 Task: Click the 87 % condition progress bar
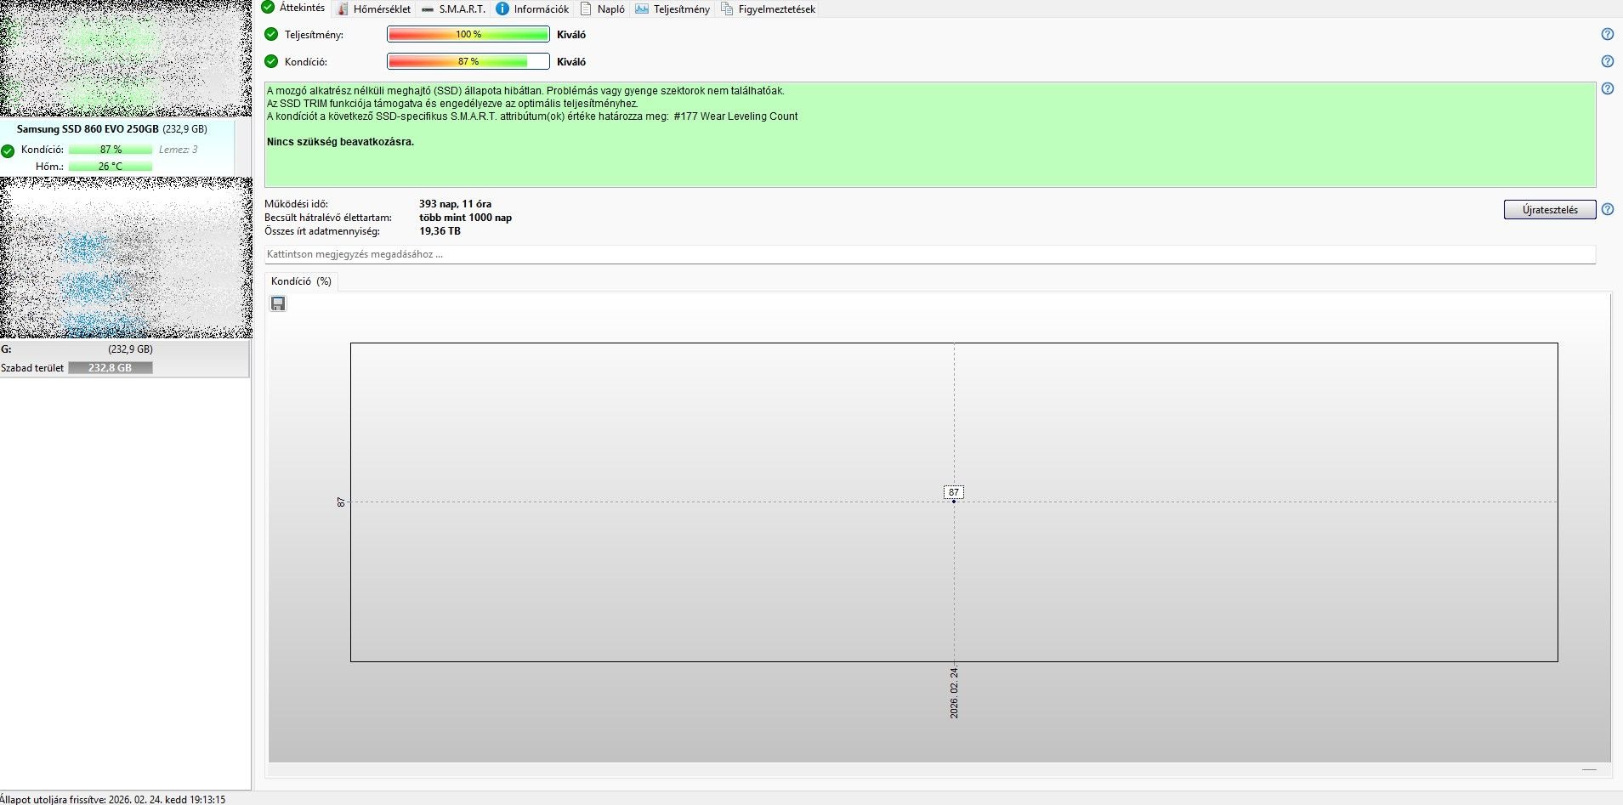click(468, 61)
